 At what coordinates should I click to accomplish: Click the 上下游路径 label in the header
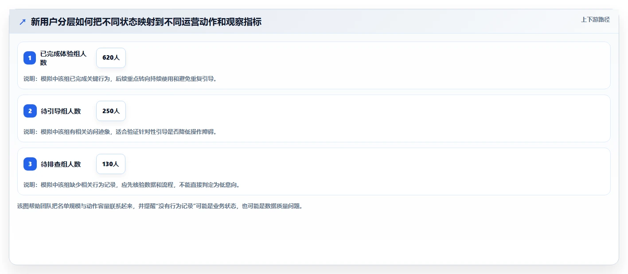595,20
